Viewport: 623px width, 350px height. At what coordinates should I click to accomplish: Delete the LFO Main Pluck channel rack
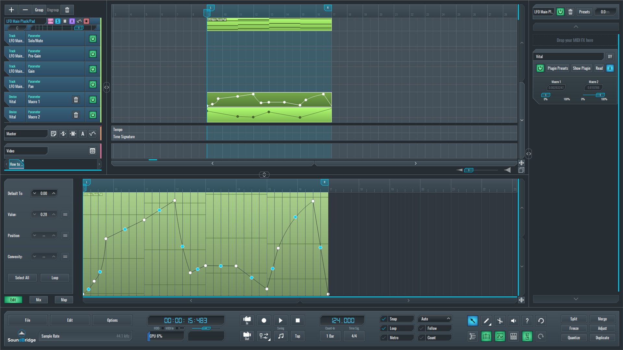click(x=570, y=12)
